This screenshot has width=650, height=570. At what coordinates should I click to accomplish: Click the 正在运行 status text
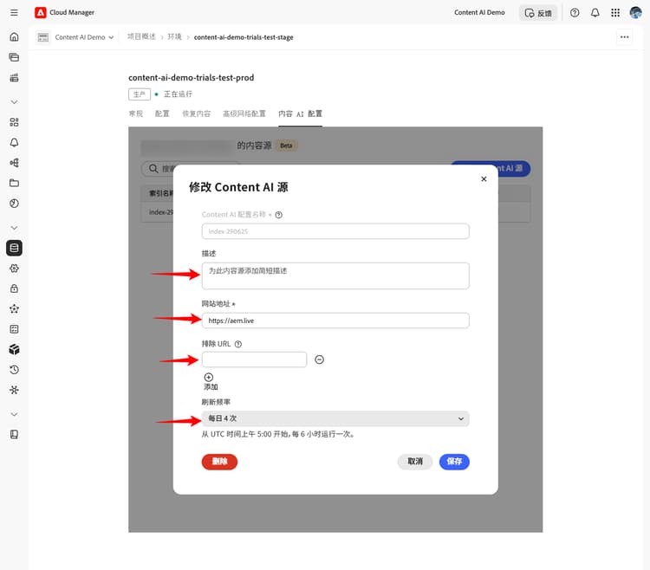click(x=178, y=94)
